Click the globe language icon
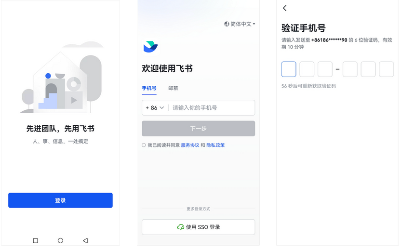The width and height of the screenshot is (401, 250). coord(227,24)
